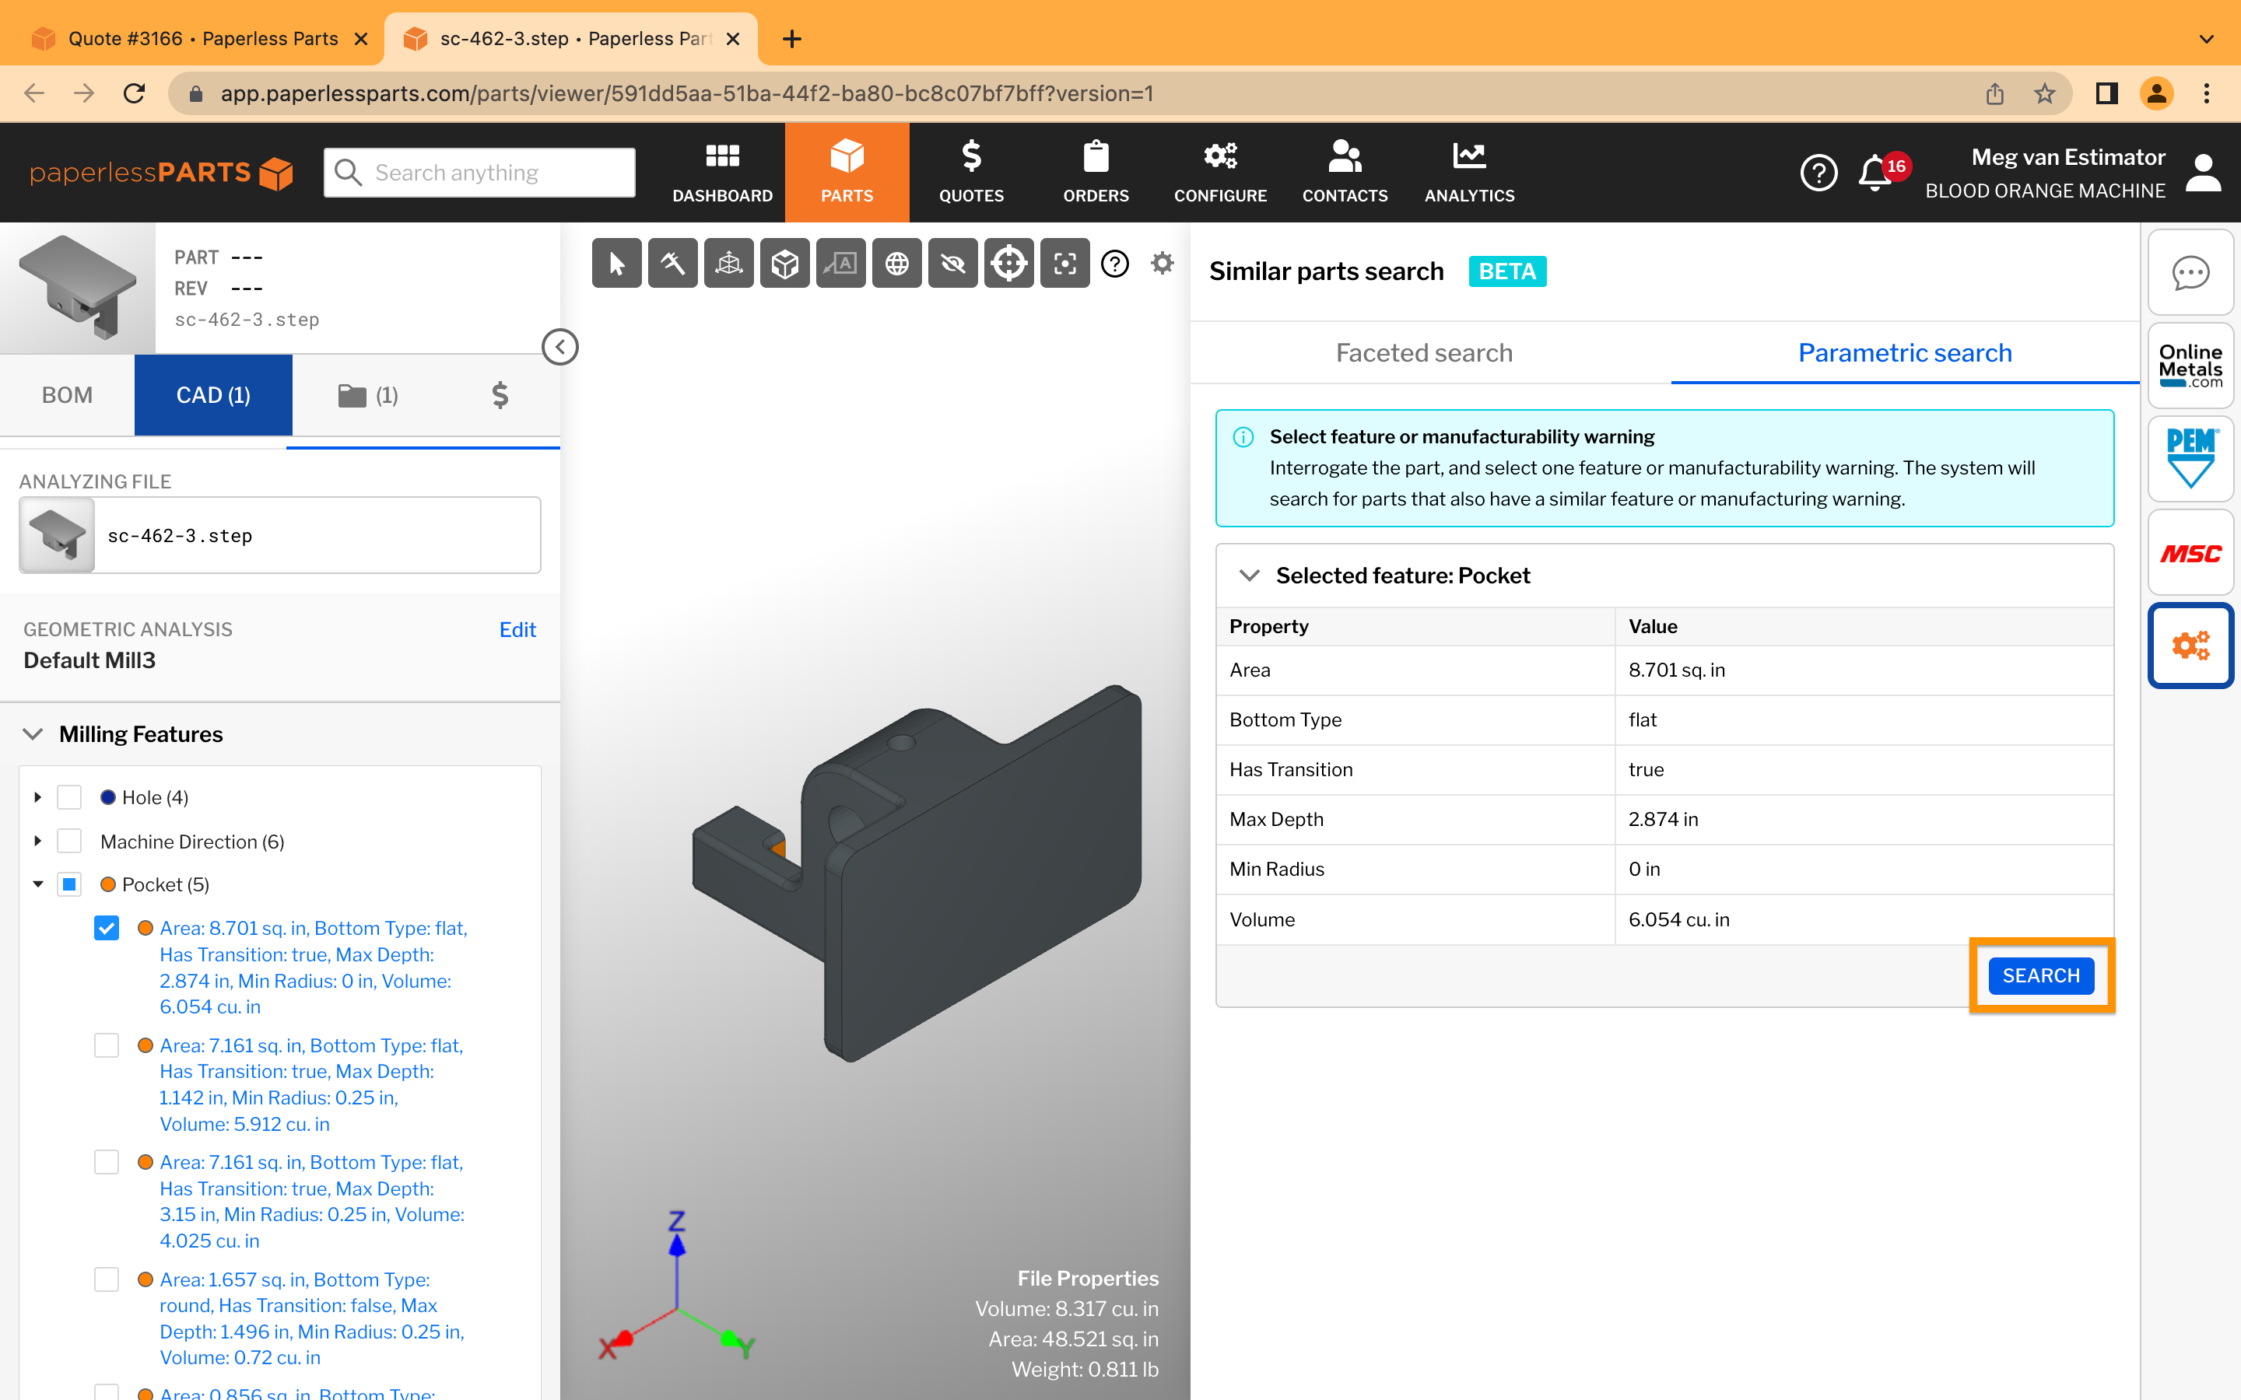The height and width of the screenshot is (1400, 2241).
Task: Activate the crosshair target tool in the viewer
Action: coord(1008,263)
